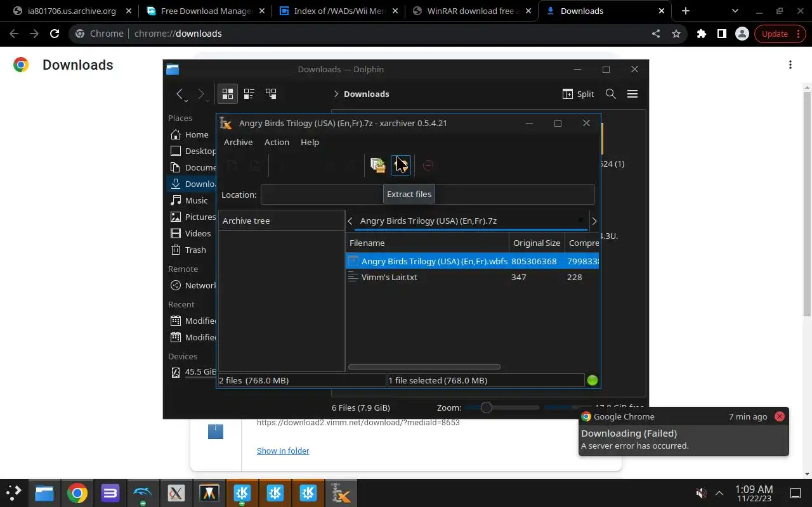812x507 pixels.
Task: Click the xarchiver Location input field
Action: 428,195
